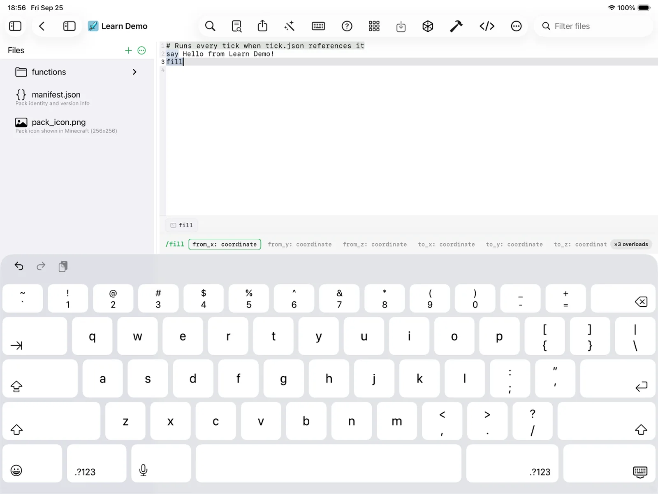Open the grid of apps icon
Image resolution: width=658 pixels, height=494 pixels.
click(374, 26)
